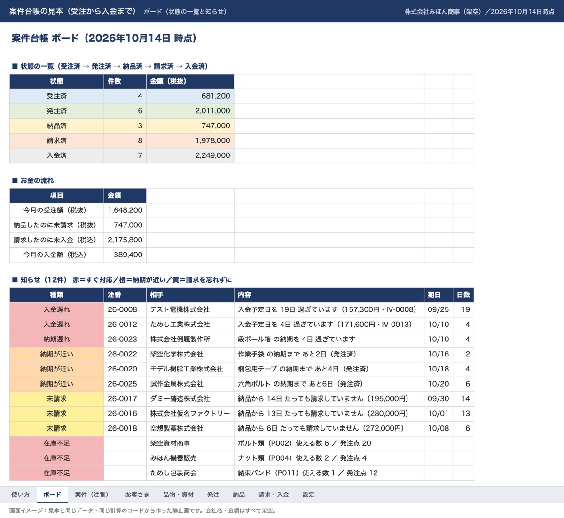564x518 pixels.
Task: Open the お客さま tab
Action: [137, 495]
